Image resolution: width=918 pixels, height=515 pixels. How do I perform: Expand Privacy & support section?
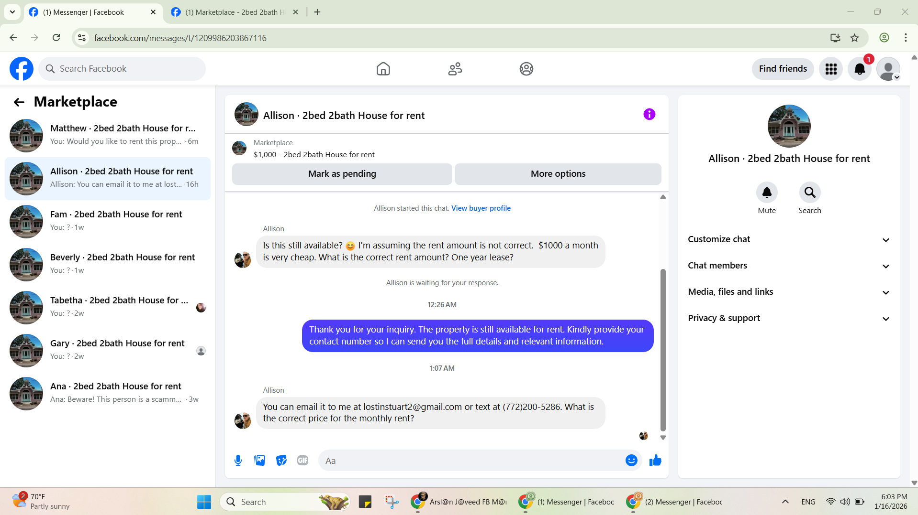789,318
